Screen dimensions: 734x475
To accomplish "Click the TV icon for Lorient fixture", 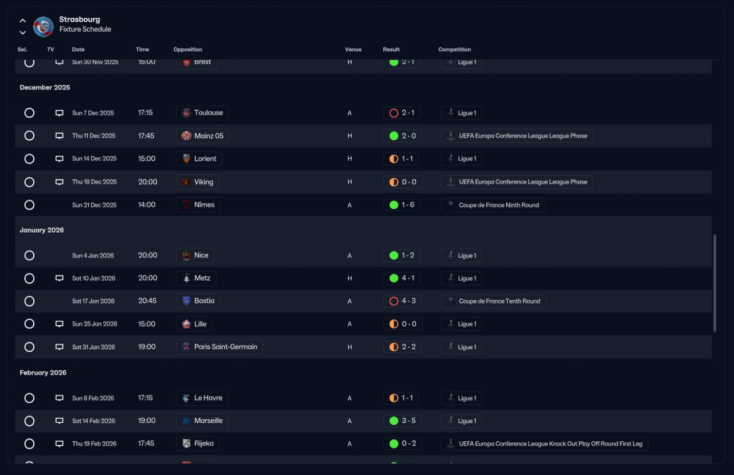I will pyautogui.click(x=59, y=159).
